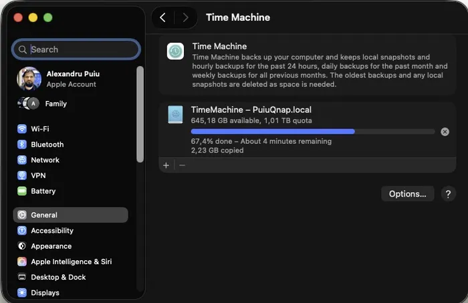
Task: Select General in the sidebar
Action: [70, 215]
